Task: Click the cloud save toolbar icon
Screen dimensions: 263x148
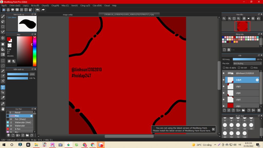Action: pyautogui.click(x=4, y=10)
